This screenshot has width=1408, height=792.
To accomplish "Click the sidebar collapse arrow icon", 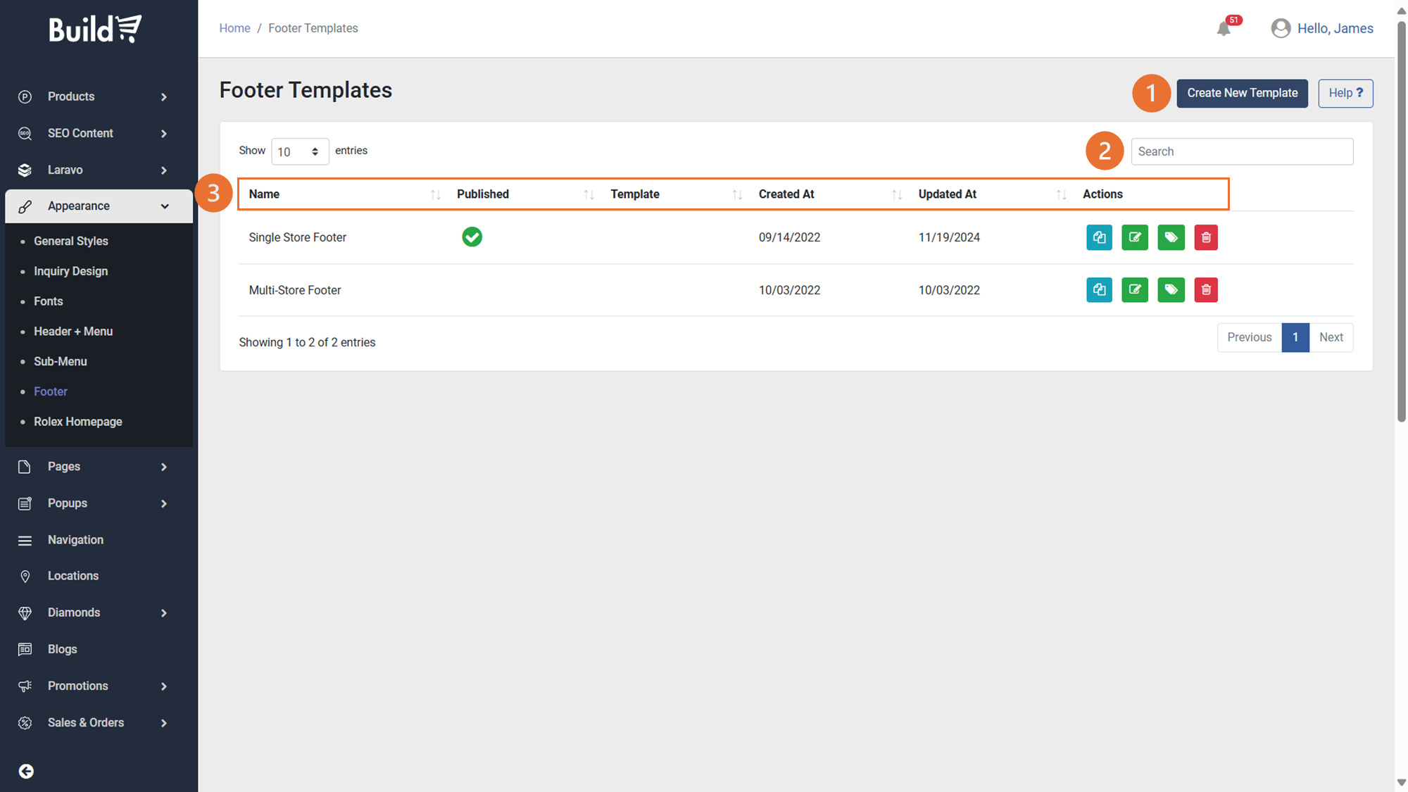I will [x=26, y=771].
